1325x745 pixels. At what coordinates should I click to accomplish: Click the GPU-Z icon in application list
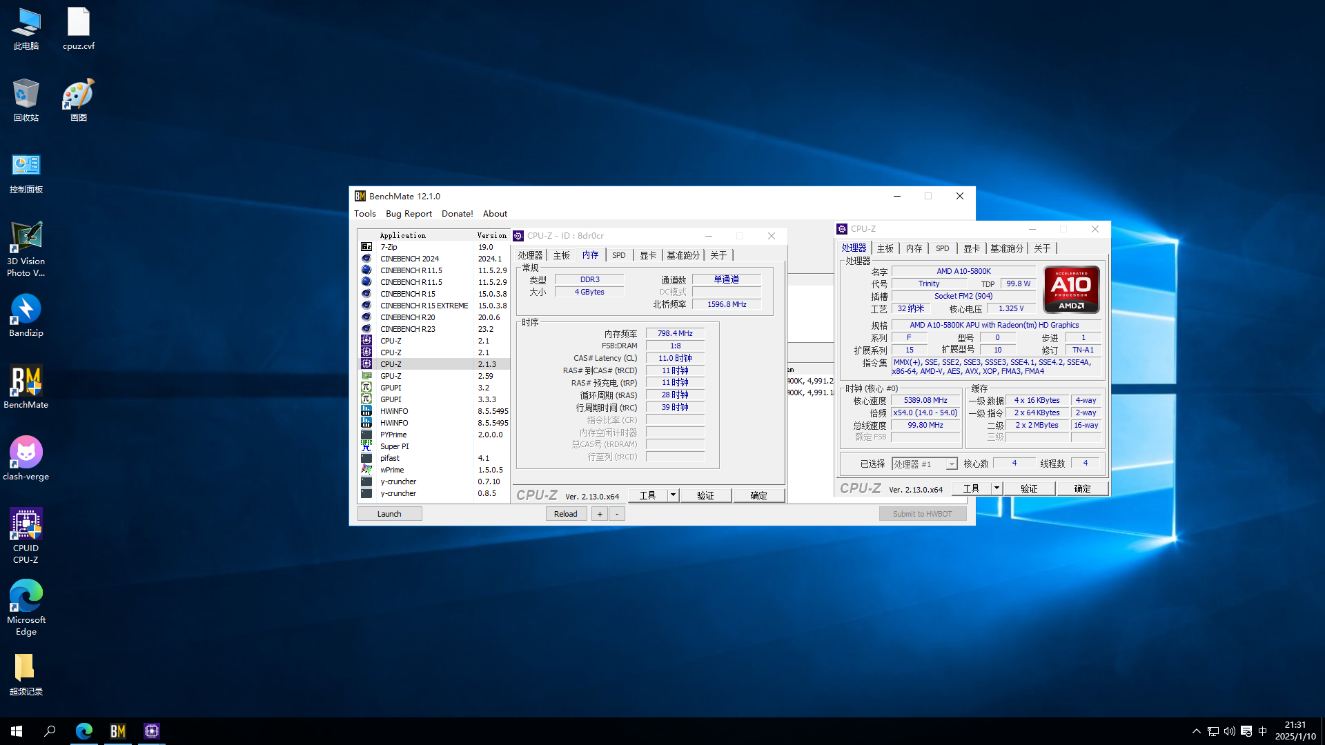click(366, 376)
